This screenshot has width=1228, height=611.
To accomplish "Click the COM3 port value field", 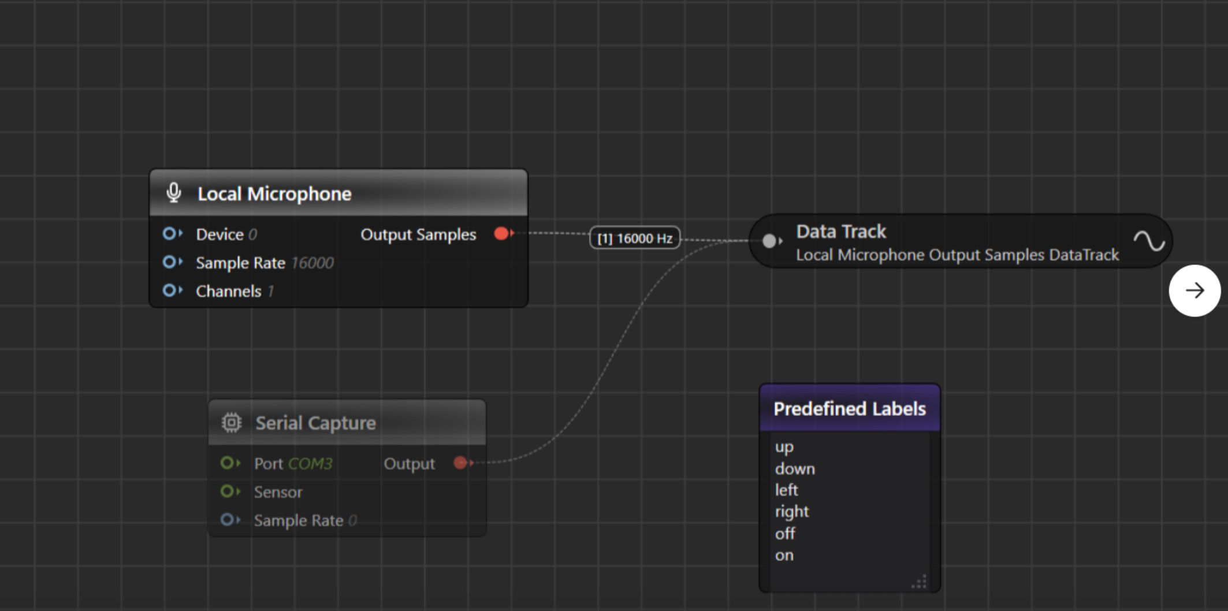I will pos(310,464).
